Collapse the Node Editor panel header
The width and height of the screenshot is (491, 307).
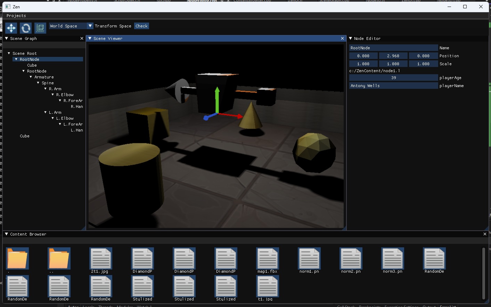351,39
